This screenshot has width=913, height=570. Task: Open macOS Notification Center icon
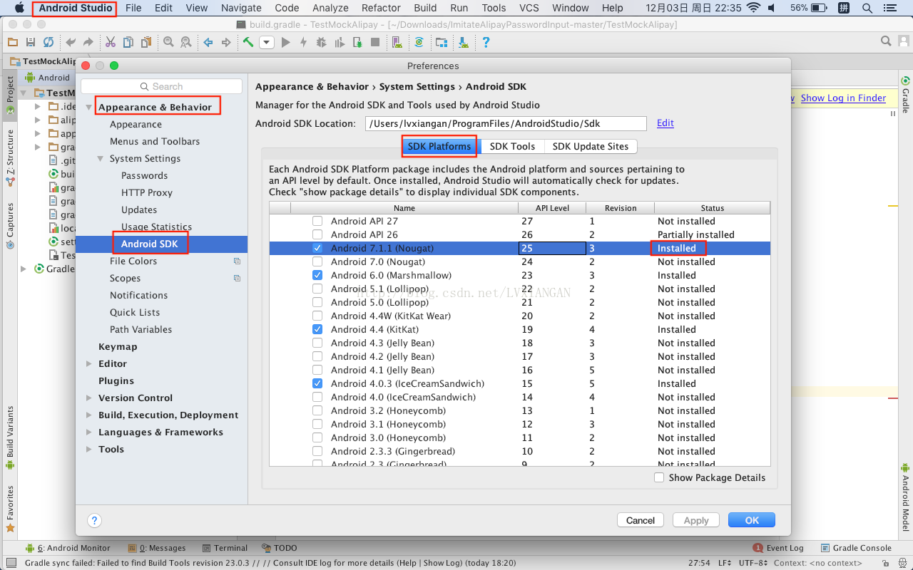(x=892, y=9)
